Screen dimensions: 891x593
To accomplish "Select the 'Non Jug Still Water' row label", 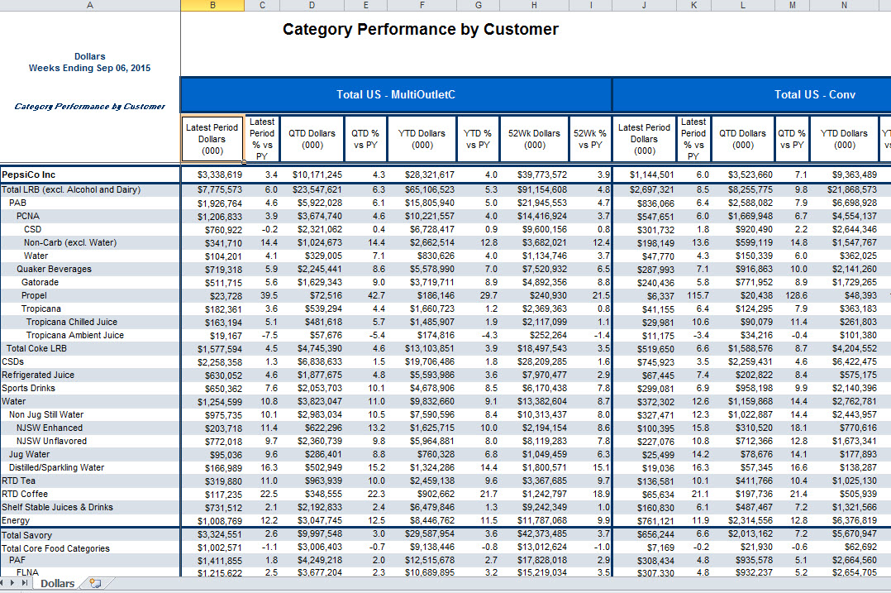I will [x=46, y=415].
